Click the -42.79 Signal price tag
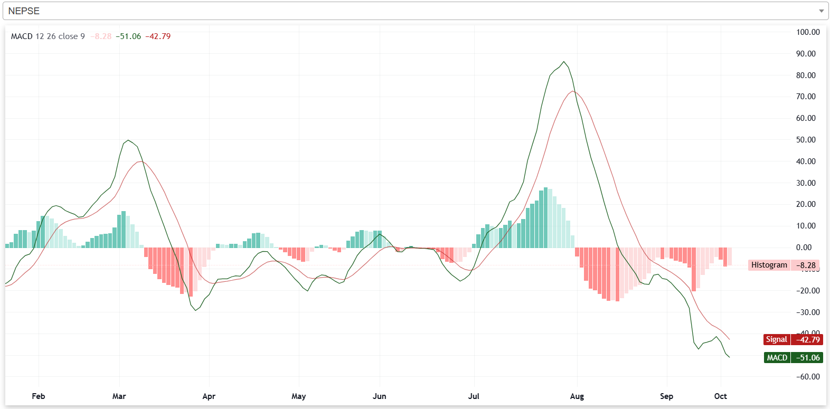830x409 pixels. (807, 340)
